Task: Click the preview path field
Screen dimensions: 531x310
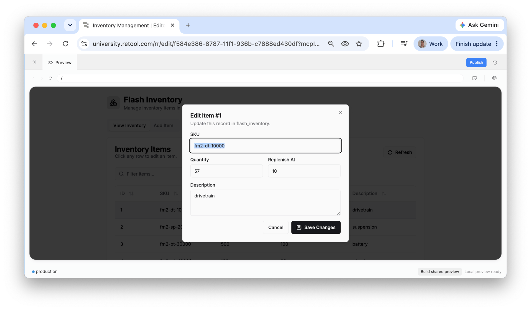Action: [260, 78]
